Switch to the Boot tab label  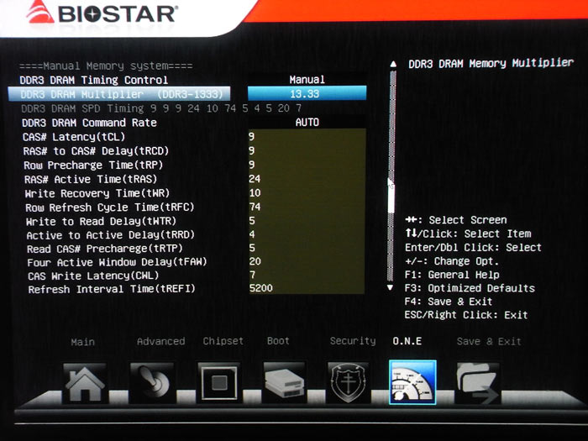pyautogui.click(x=278, y=341)
